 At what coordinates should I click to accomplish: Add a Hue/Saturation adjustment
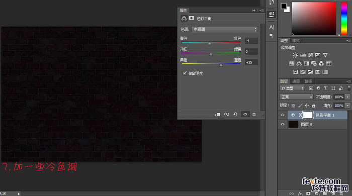click(292, 63)
